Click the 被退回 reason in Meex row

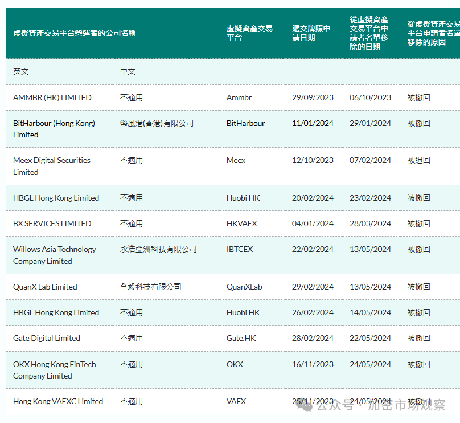click(419, 160)
